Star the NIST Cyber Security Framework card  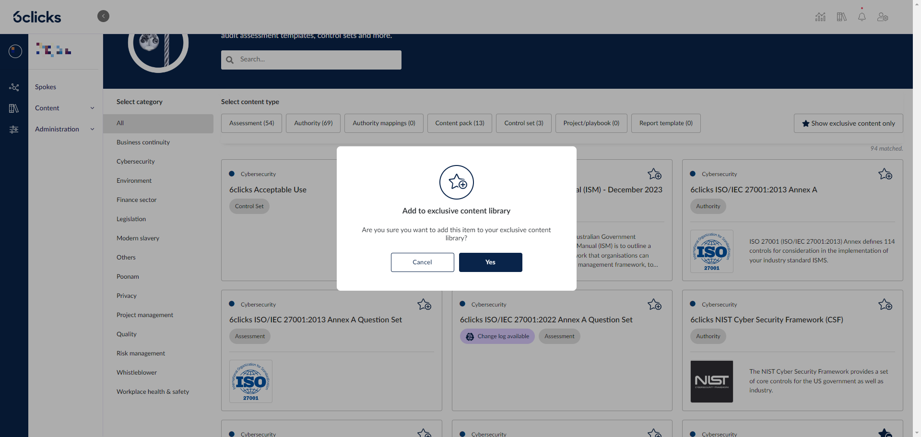885,305
